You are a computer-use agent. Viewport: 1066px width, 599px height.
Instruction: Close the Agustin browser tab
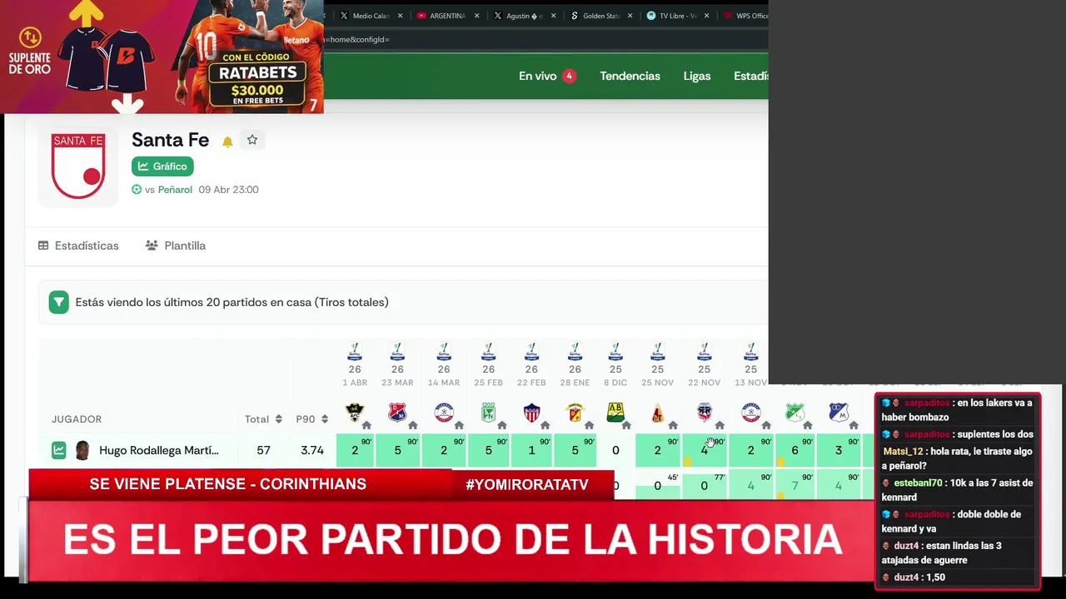coord(554,16)
